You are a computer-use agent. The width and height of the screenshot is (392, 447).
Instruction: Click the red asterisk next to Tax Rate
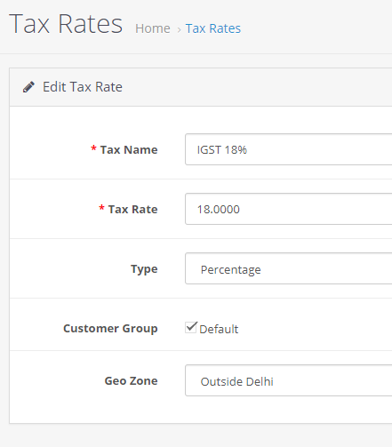click(x=101, y=208)
